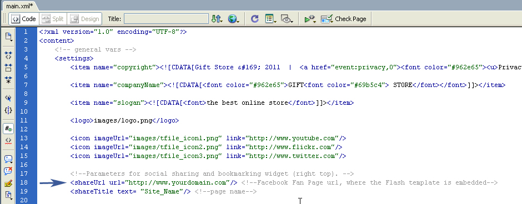Open the Preview in Browser globe menu
Viewport: 522px width, 204px height.
coord(233,19)
